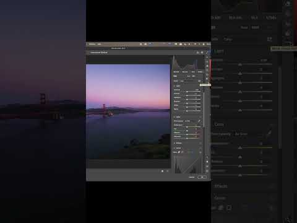Click the Golden Gate preview image

(x=128, y=111)
